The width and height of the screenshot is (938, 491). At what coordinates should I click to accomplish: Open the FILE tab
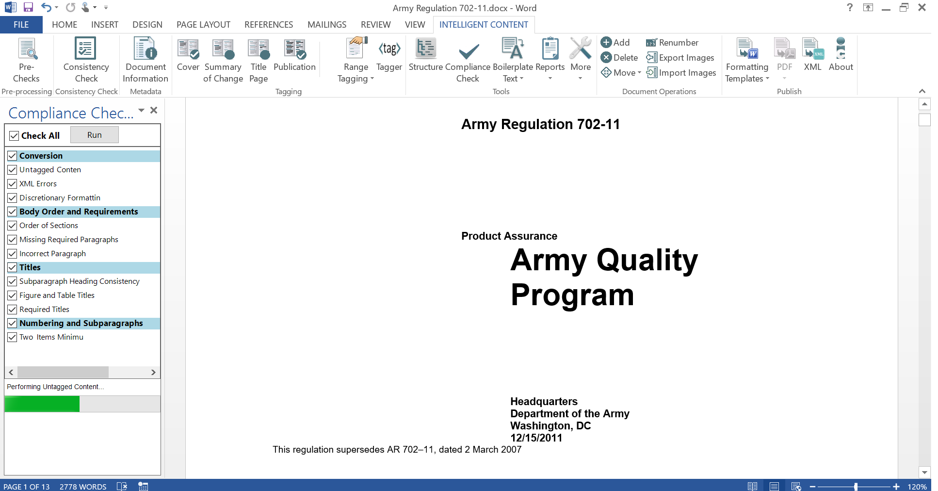21,25
